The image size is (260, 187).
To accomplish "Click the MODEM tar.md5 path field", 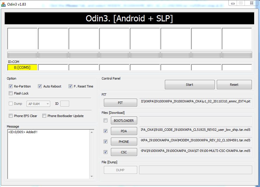I will coord(196,141).
